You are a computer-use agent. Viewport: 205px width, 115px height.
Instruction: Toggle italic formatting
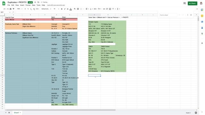pyautogui.click(x=65, y=9)
